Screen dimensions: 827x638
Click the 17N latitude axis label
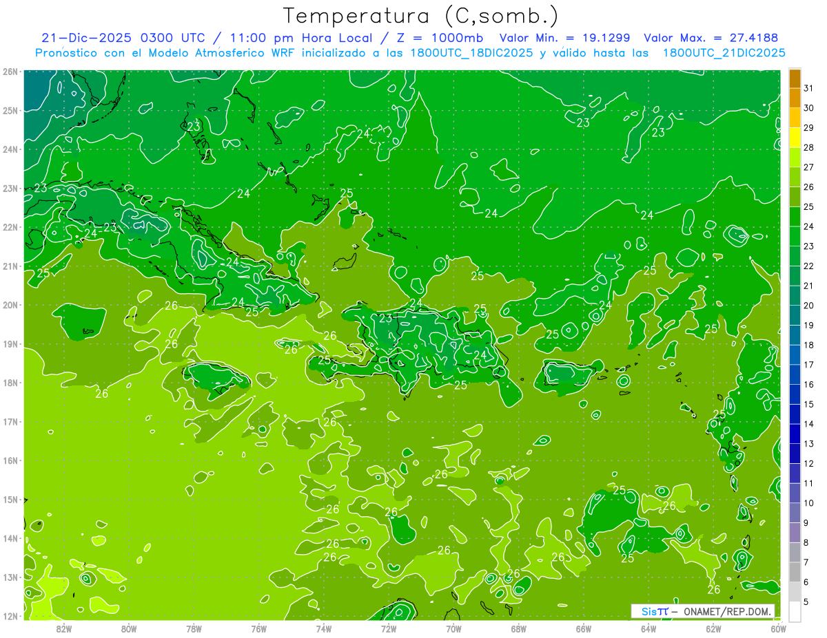coord(10,421)
